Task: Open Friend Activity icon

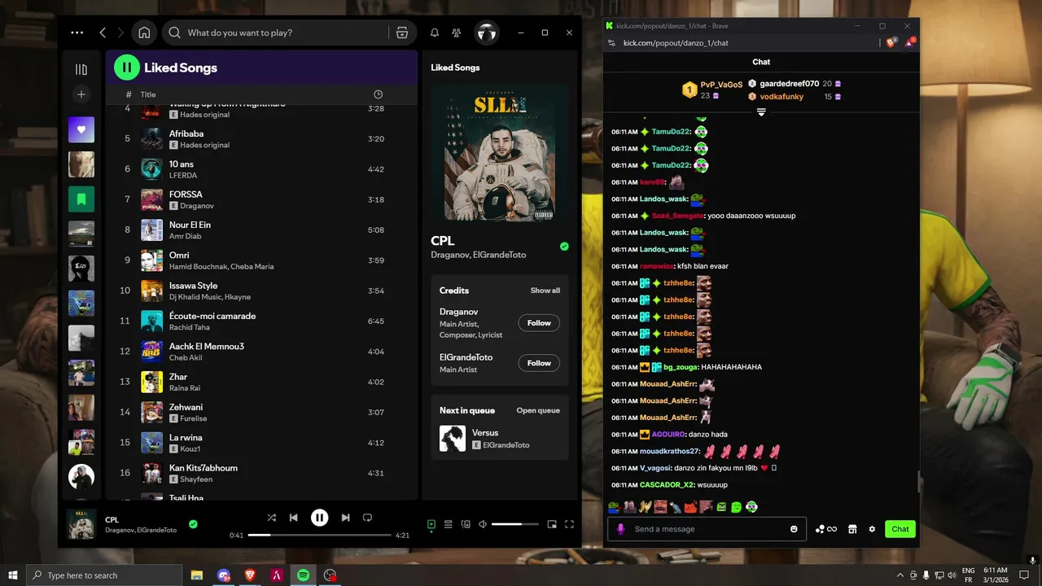Action: 456,33
